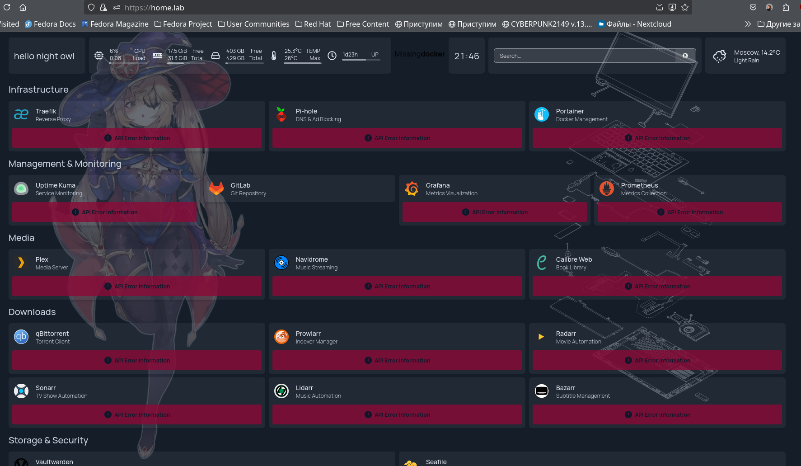This screenshot has width=801, height=466.
Task: Open the Fedora Magazine bookmark
Action: click(115, 24)
